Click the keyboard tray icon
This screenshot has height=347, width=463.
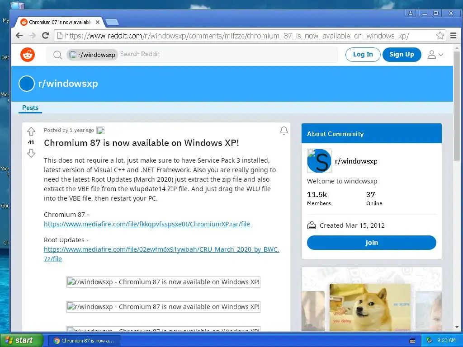pos(412,341)
